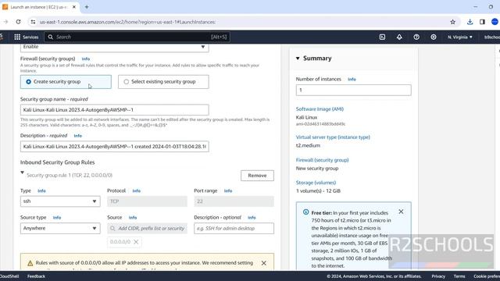
Task: Collapse Security group rule 1
Action: tap(23, 173)
